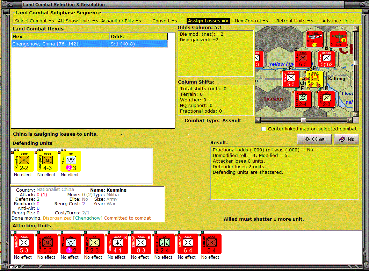Select the 28th Garr 4-1 attacking unit
This screenshot has height=271, width=369.
pyautogui.click(x=118, y=244)
